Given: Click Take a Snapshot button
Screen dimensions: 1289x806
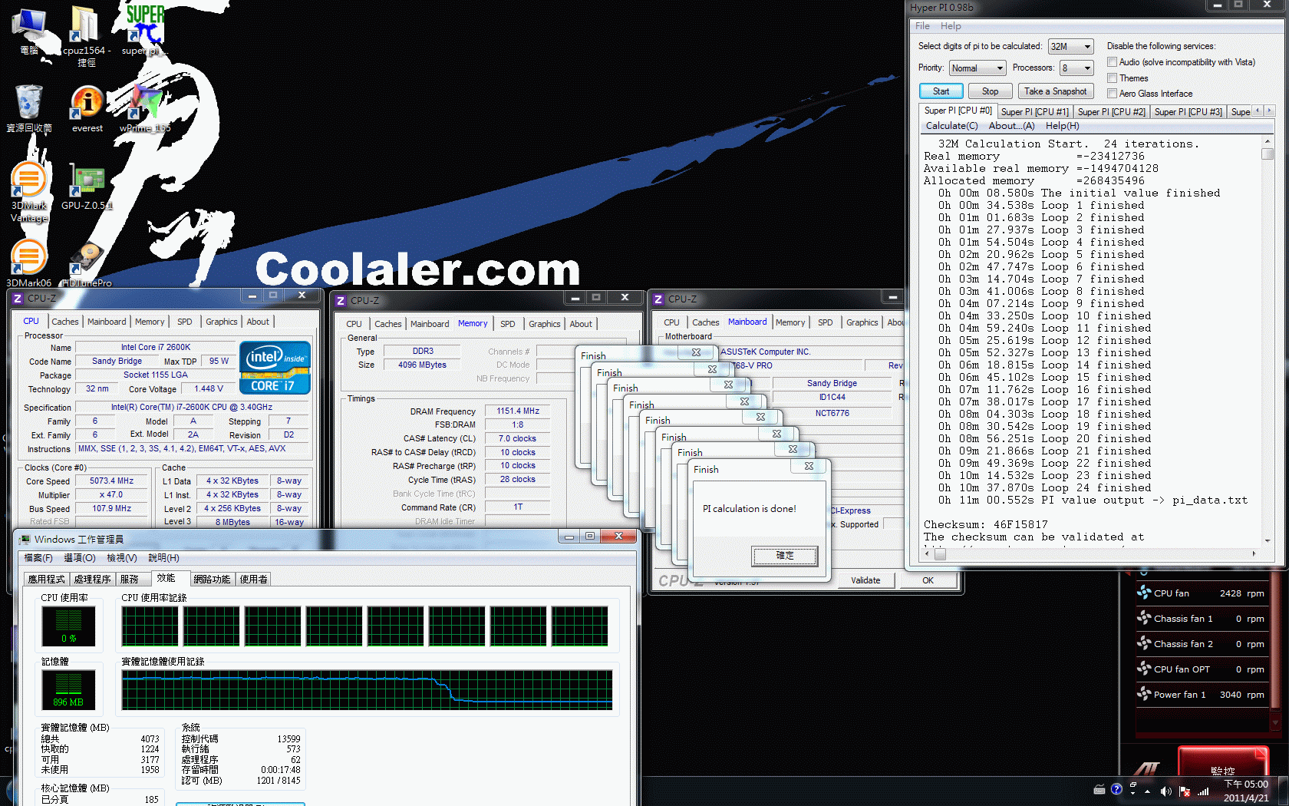Looking at the screenshot, I should point(1056,91).
